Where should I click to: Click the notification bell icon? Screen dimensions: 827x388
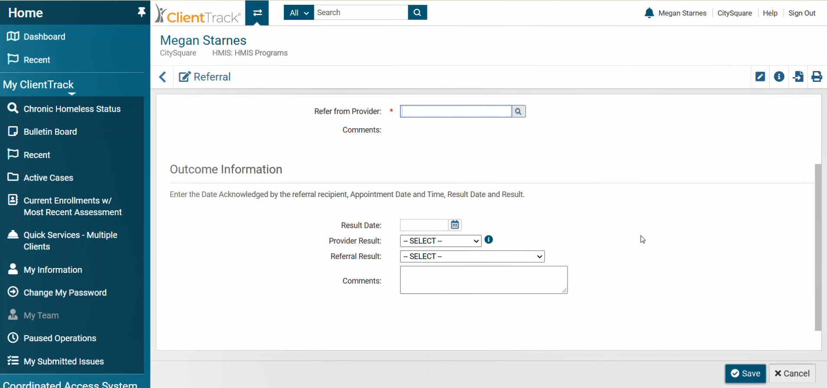click(649, 13)
